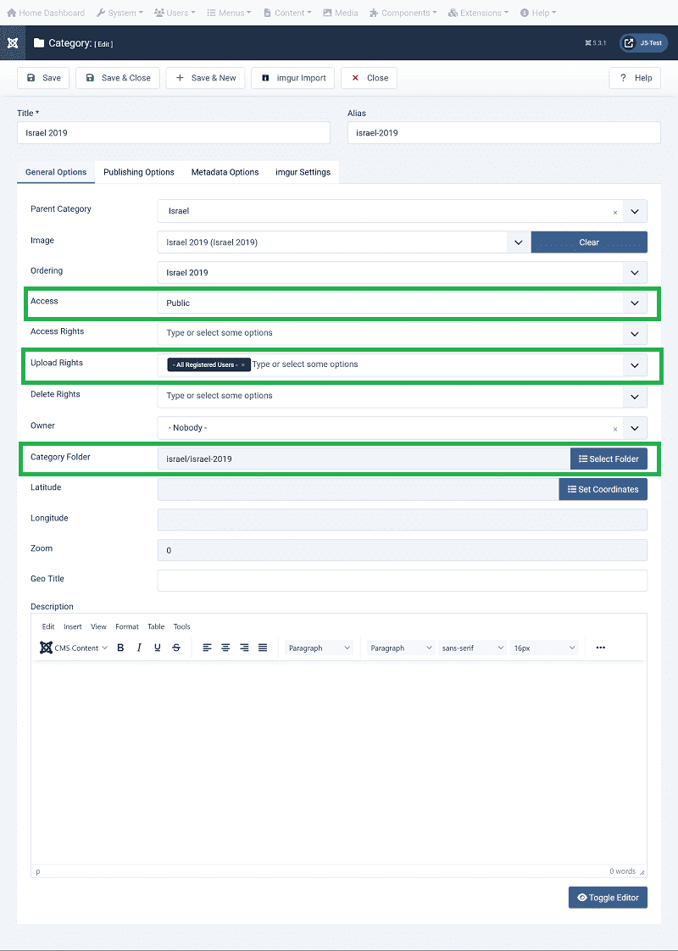Screen dimensions: 678x951
Task: Open the Owner dropdown list
Action: tap(634, 428)
